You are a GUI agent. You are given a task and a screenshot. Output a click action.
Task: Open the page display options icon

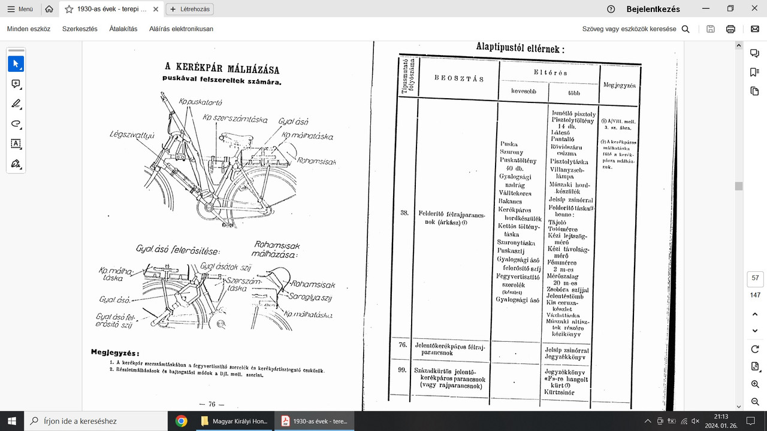755,366
